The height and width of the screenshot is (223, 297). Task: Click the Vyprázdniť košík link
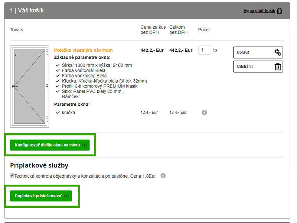pyautogui.click(x=259, y=11)
